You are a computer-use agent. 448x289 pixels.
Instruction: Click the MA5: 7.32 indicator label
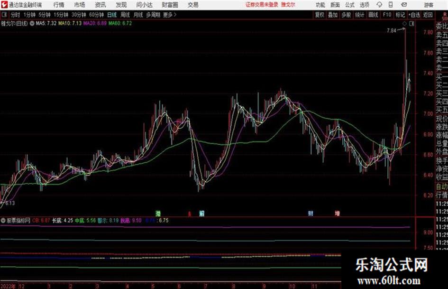pos(46,23)
